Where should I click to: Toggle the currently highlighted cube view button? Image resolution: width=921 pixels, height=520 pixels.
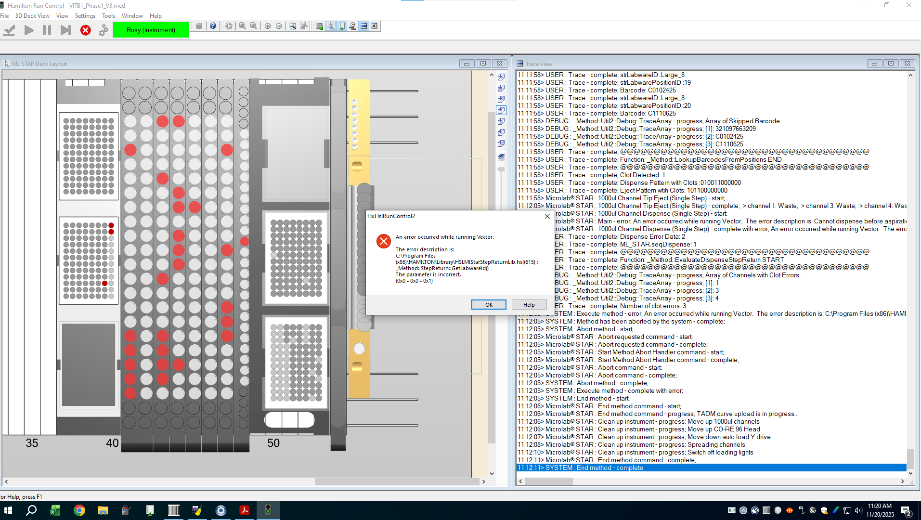click(501, 110)
